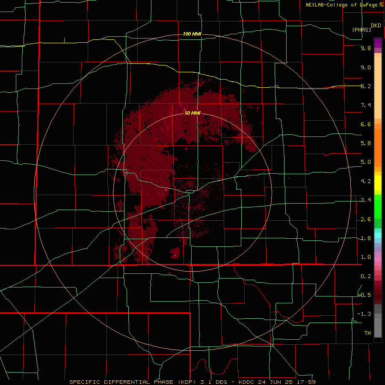Click the DKD label above the color scale

tap(376, 26)
